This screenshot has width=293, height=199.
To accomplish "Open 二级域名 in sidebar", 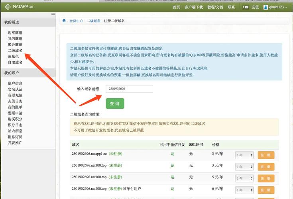I will [x=15, y=51].
